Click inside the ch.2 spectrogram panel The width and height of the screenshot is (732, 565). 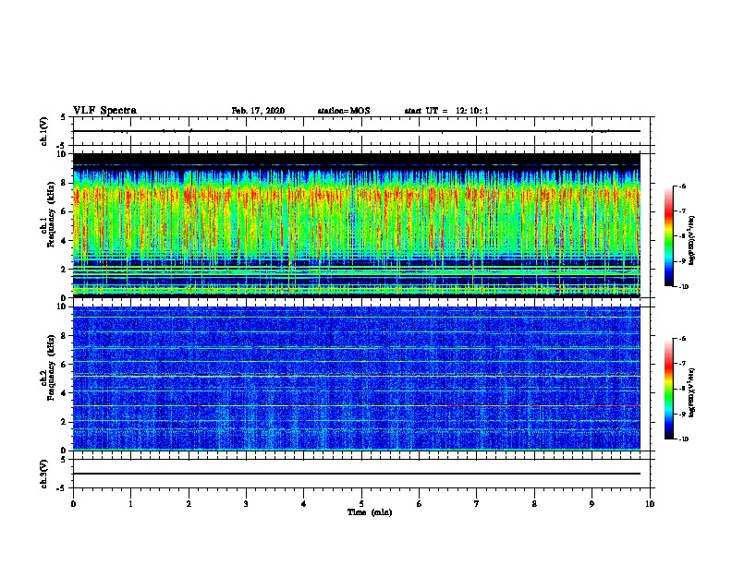(356, 379)
